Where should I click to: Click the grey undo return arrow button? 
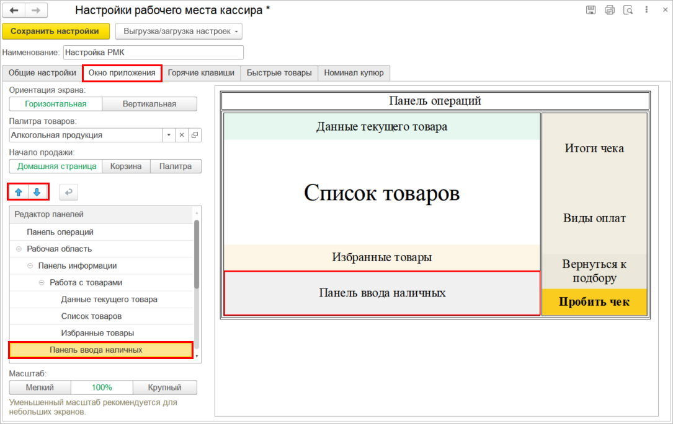click(68, 193)
